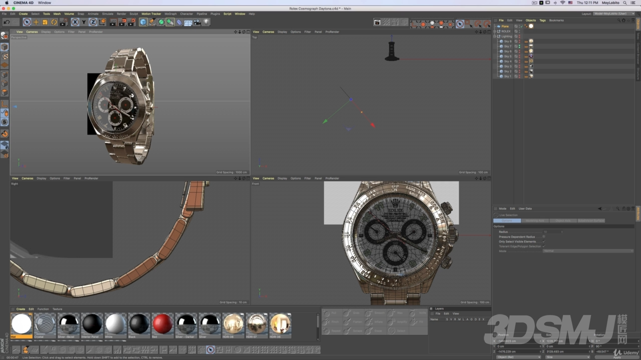Select the Sky 8 object

click(x=508, y=41)
